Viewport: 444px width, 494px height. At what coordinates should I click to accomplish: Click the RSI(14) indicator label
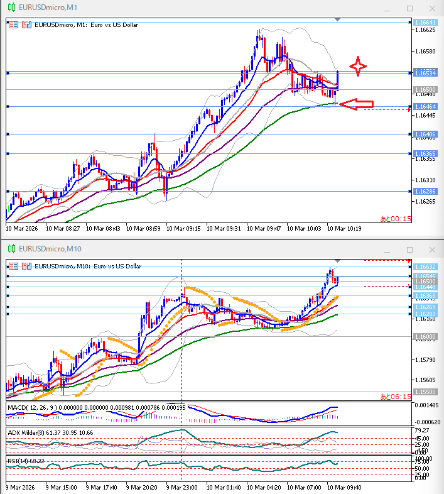pos(19,461)
